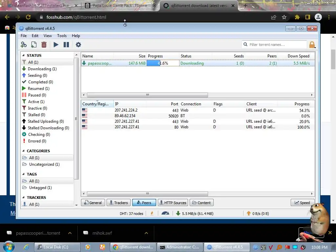Switch to the HTTP Sources tab
The width and height of the screenshot is (336, 252).
173,203
